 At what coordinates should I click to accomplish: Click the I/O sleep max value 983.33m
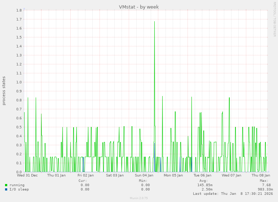[265, 189]
